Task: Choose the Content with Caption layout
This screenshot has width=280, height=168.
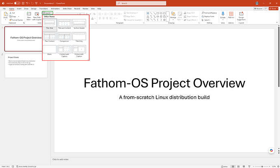Action: pos(64,51)
